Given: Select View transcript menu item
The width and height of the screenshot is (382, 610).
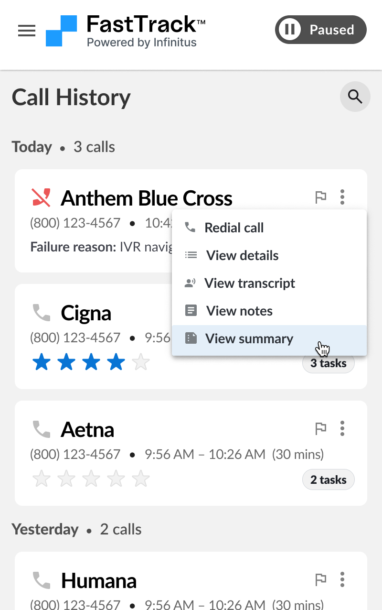Looking at the screenshot, I should pos(269,283).
